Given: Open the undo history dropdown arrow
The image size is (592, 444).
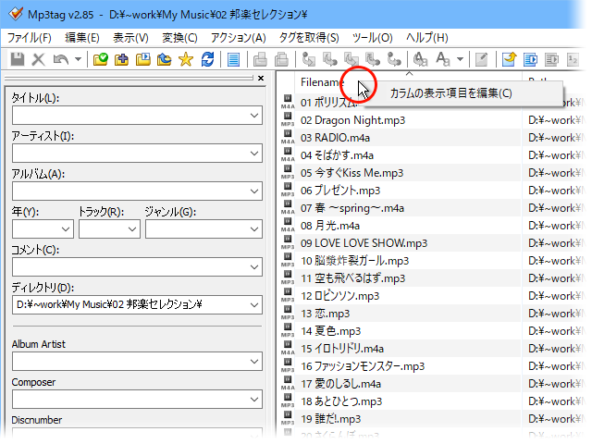Looking at the screenshot, I should (78, 59).
